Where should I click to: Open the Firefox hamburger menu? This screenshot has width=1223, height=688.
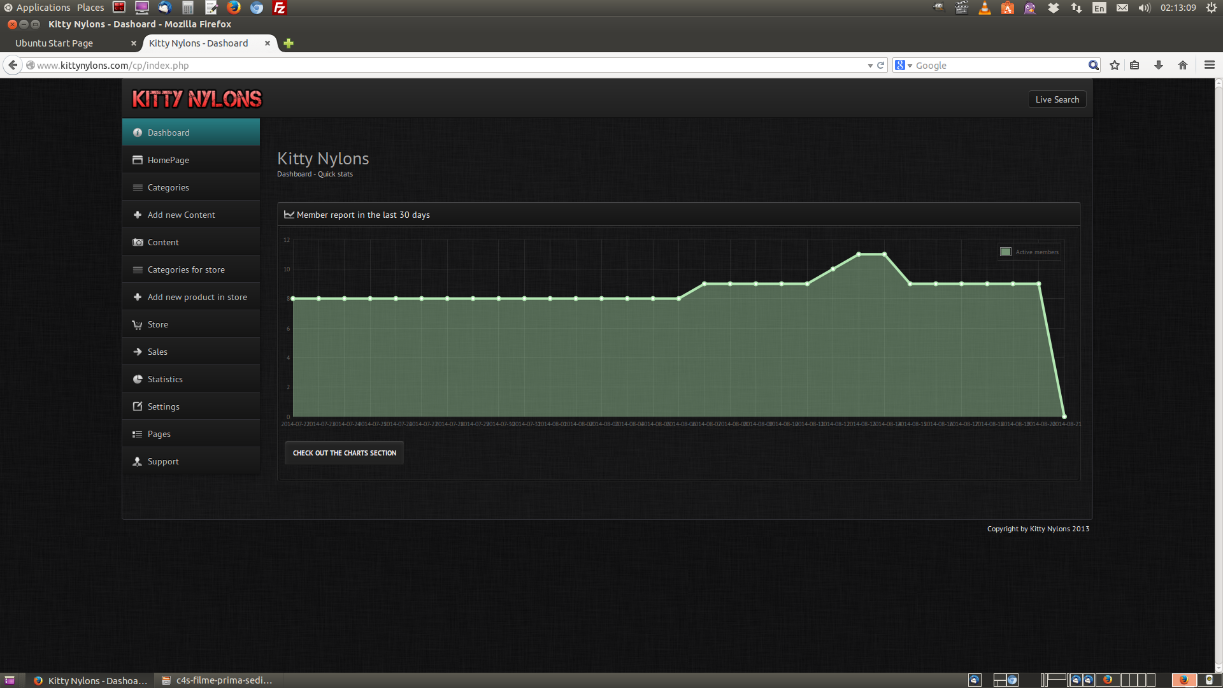tap(1210, 65)
